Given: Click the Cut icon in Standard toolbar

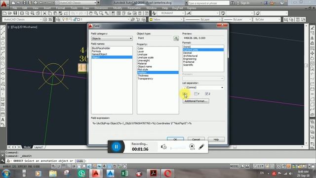Looking at the screenshot, I should (44, 13).
